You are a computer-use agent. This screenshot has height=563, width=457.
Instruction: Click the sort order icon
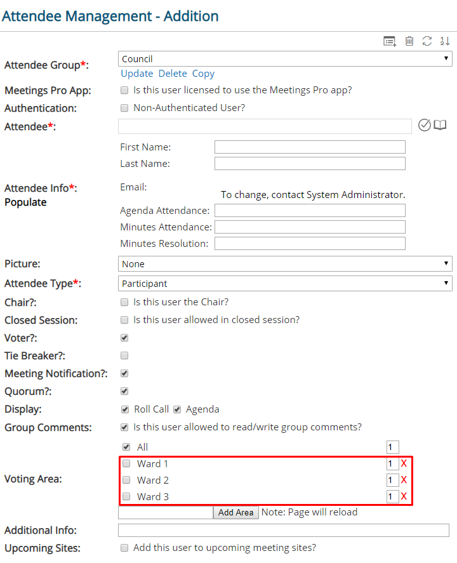445,41
